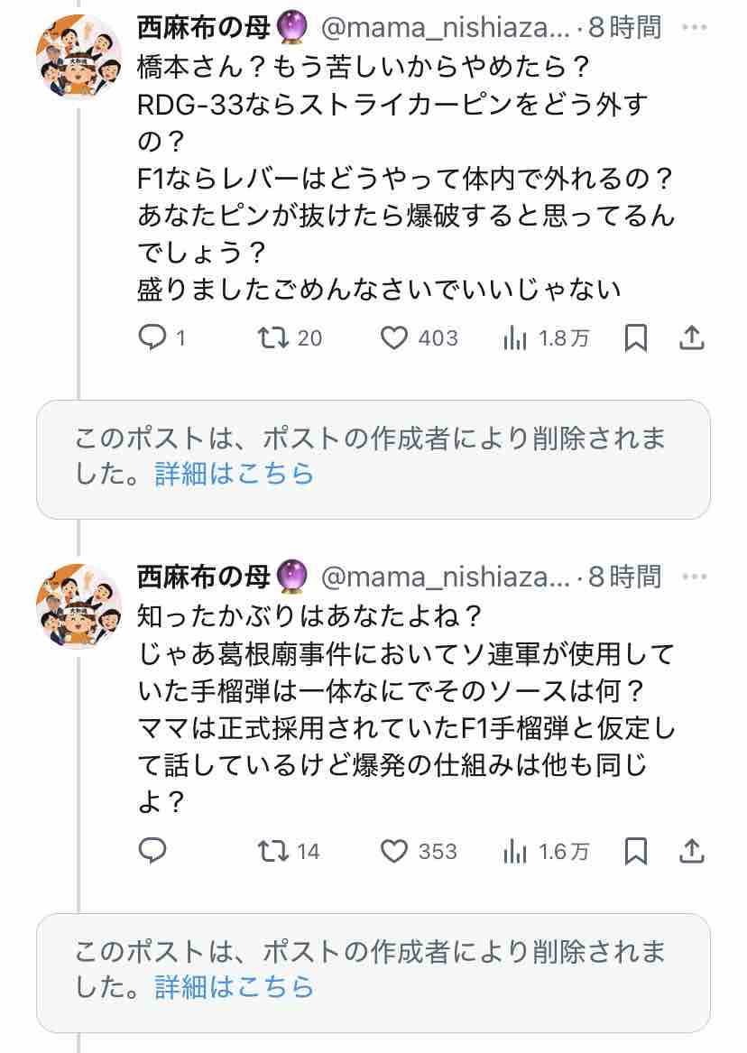The width and height of the screenshot is (747, 1053).
Task: Open profile picture of second post author
Action: 78,605
